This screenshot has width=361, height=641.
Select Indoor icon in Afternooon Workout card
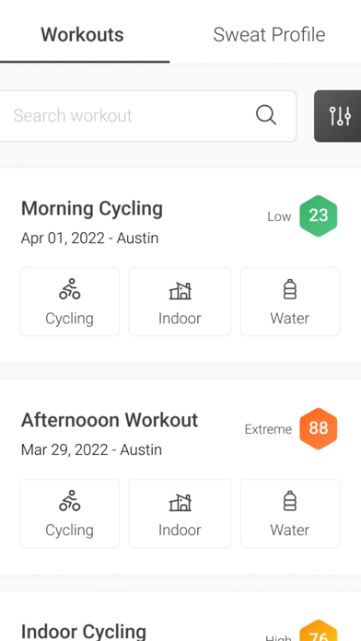tap(180, 503)
